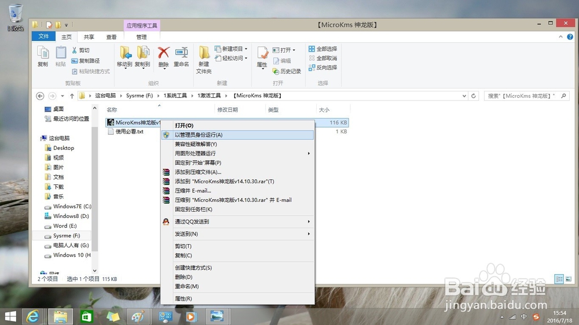Expand New item (新建项目) dropdown
Viewport: 579px width, 325px height.
[246, 49]
